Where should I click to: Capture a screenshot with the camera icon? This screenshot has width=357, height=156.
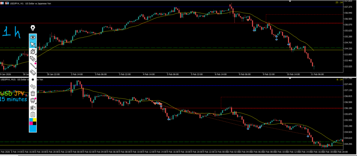coord(33,108)
